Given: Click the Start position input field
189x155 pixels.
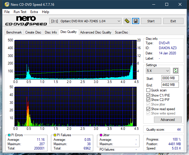Looking at the screenshot, I should pyautogui.click(x=170, y=78).
